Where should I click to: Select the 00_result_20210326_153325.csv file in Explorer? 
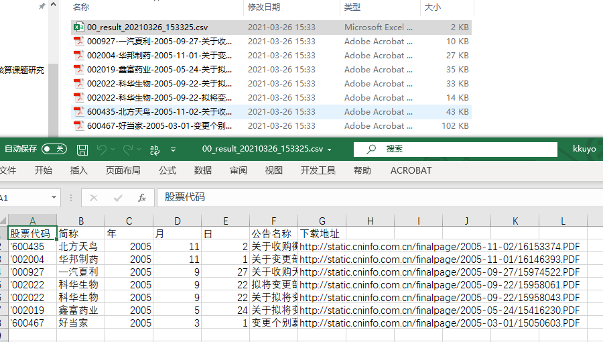click(271, 27)
